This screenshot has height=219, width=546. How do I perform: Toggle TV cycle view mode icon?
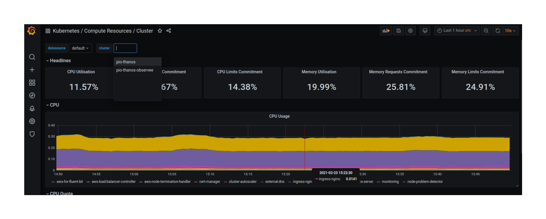425,30
